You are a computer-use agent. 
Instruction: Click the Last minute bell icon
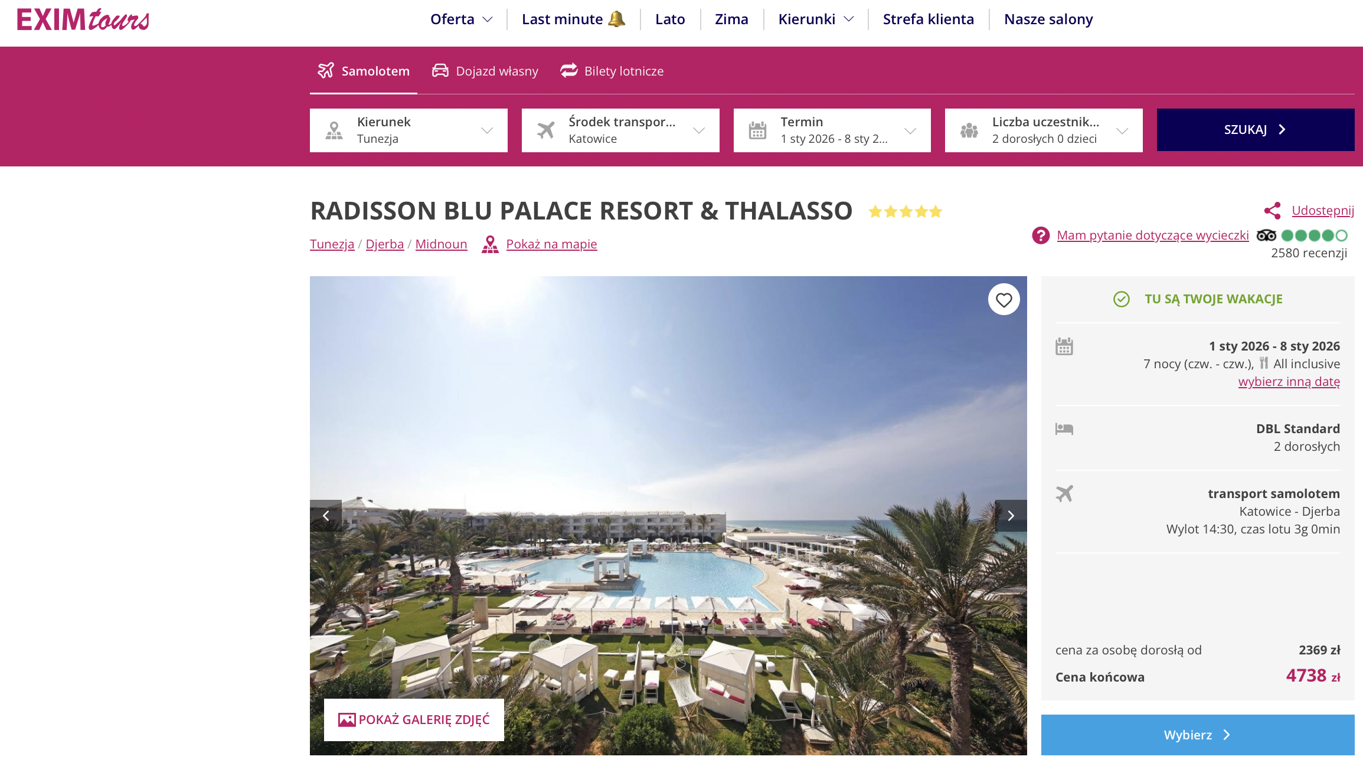[x=616, y=19]
